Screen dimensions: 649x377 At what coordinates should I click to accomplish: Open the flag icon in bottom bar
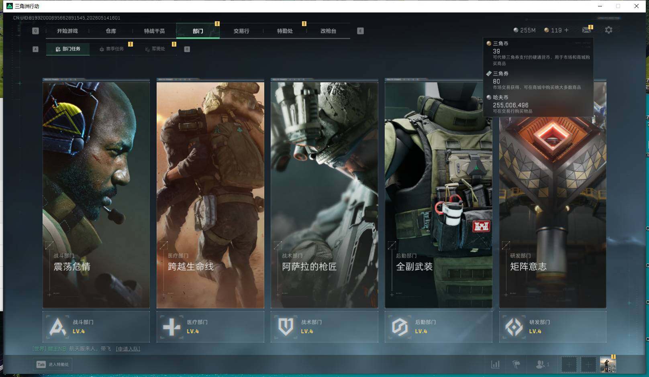click(516, 365)
